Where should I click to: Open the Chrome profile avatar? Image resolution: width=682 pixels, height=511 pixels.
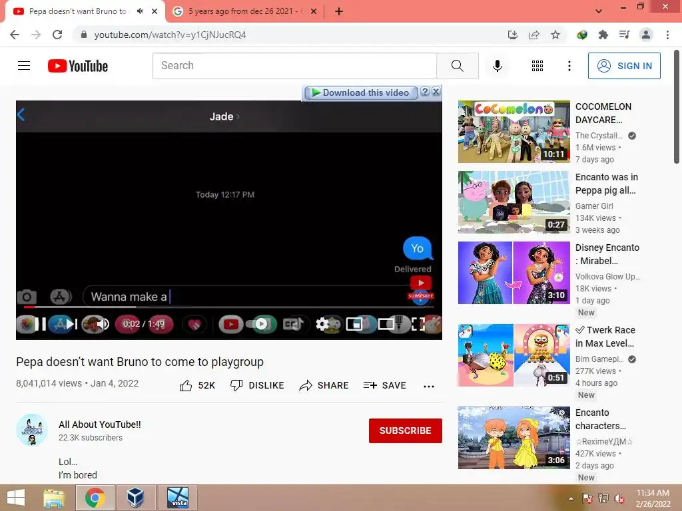tap(646, 35)
